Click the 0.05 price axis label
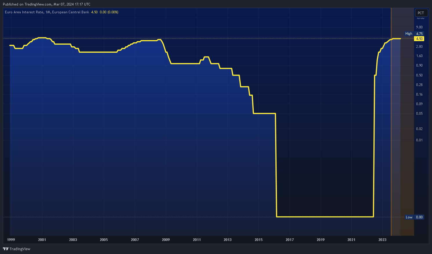This screenshot has width=432, height=254. pos(419,114)
